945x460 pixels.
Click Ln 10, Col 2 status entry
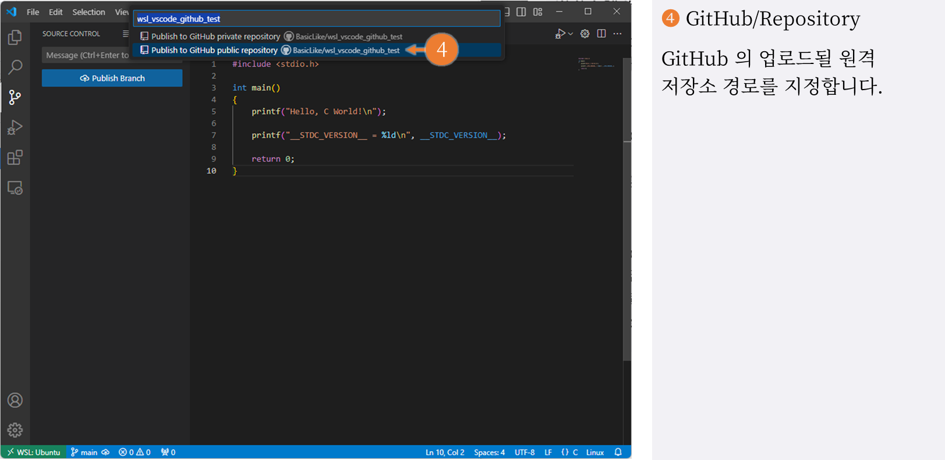click(x=445, y=452)
